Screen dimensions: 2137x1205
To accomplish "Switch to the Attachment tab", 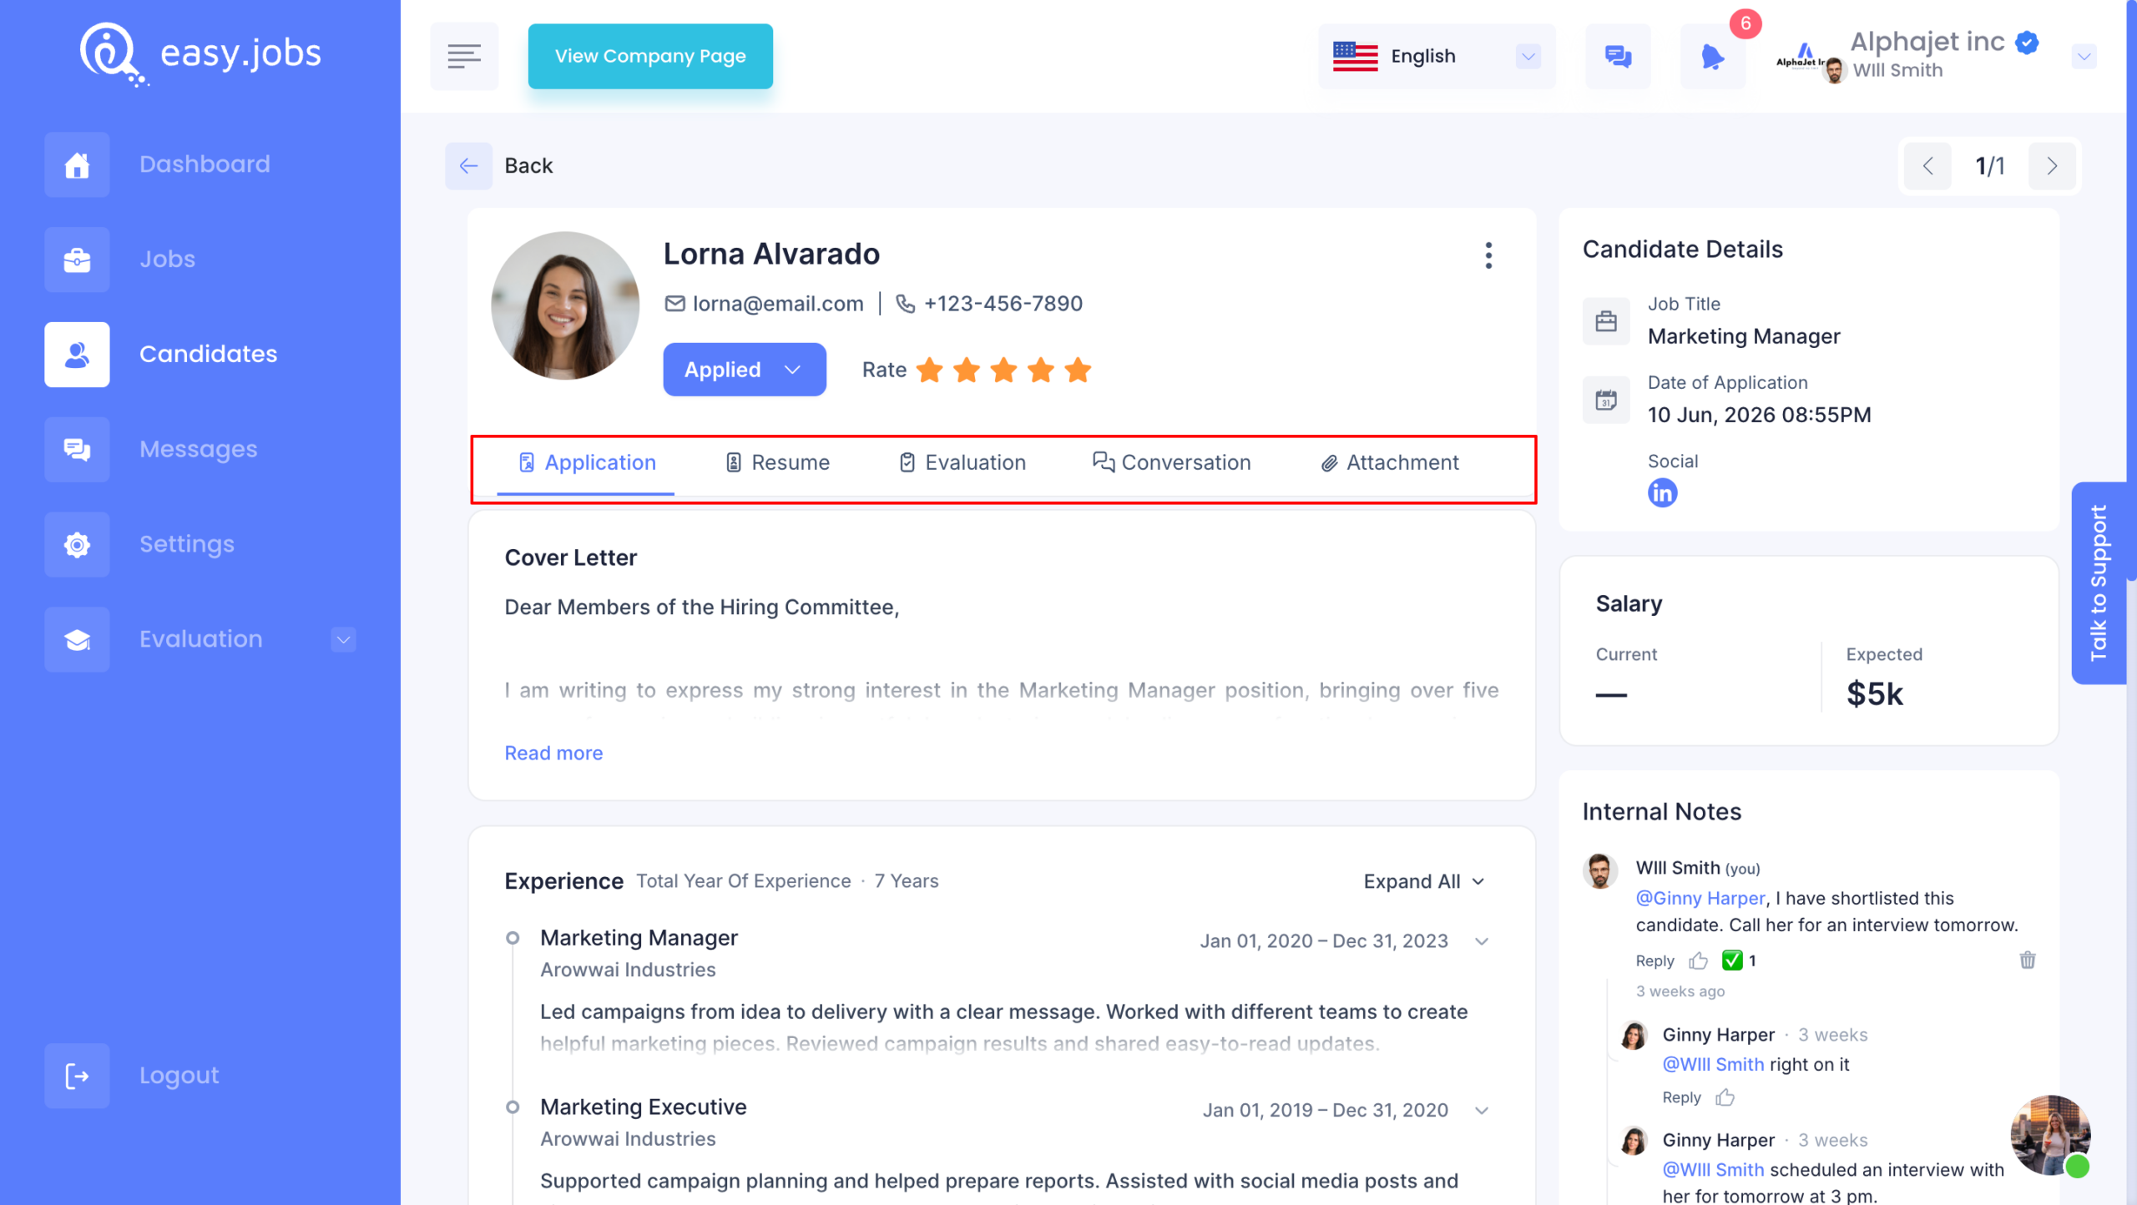I will coord(1390,463).
